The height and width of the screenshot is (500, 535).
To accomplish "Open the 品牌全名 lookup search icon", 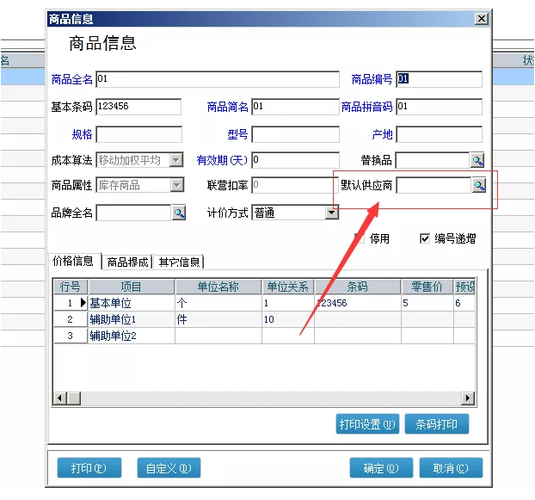I will pos(179,213).
